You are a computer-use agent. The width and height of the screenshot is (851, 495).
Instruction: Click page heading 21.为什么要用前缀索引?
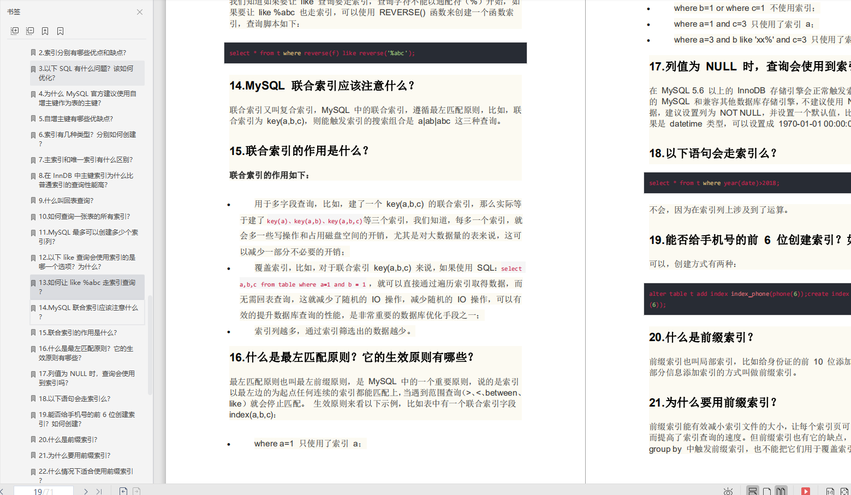pyautogui.click(x=713, y=403)
